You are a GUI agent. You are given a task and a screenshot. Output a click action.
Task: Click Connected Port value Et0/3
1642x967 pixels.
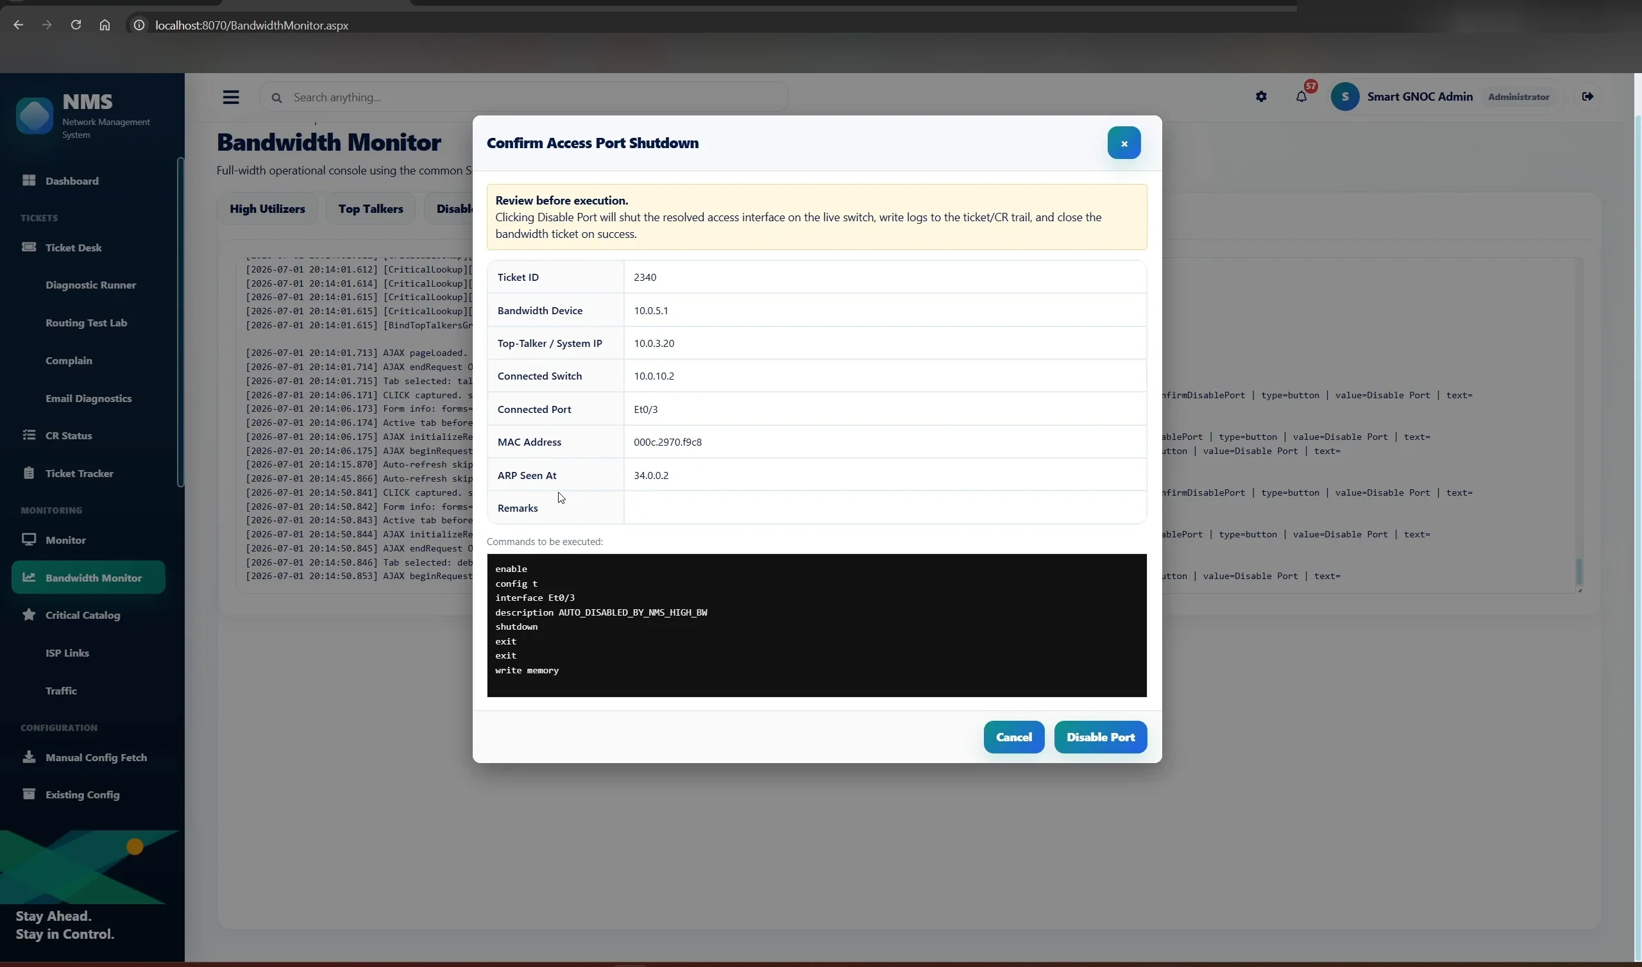pyautogui.click(x=645, y=409)
